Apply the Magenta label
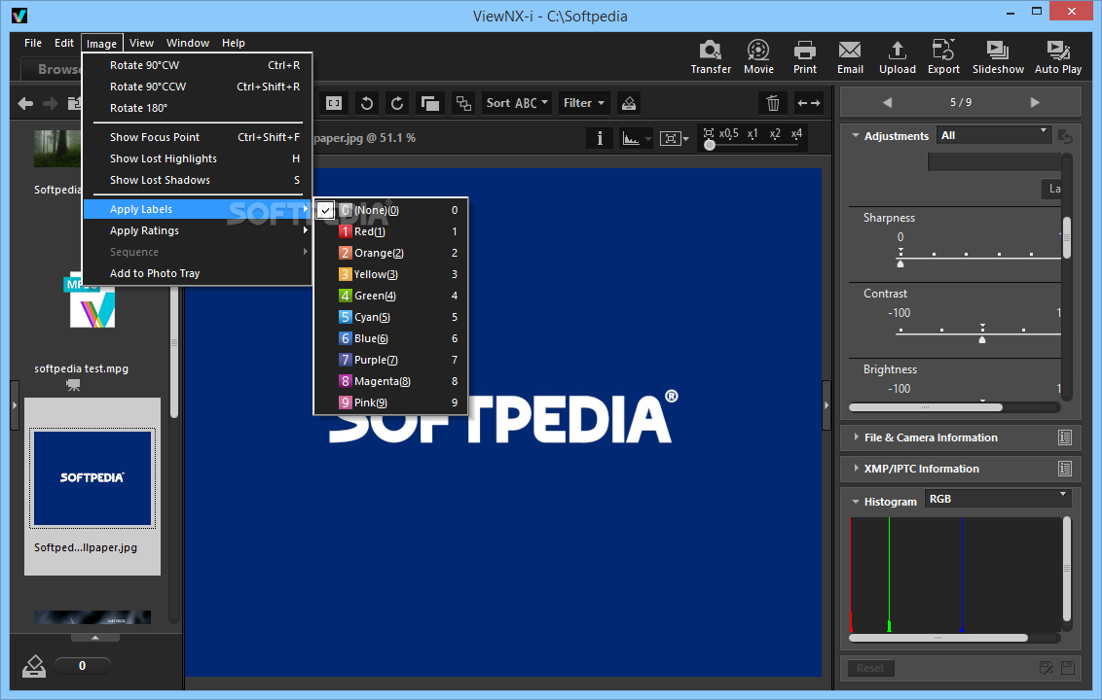 click(390, 381)
